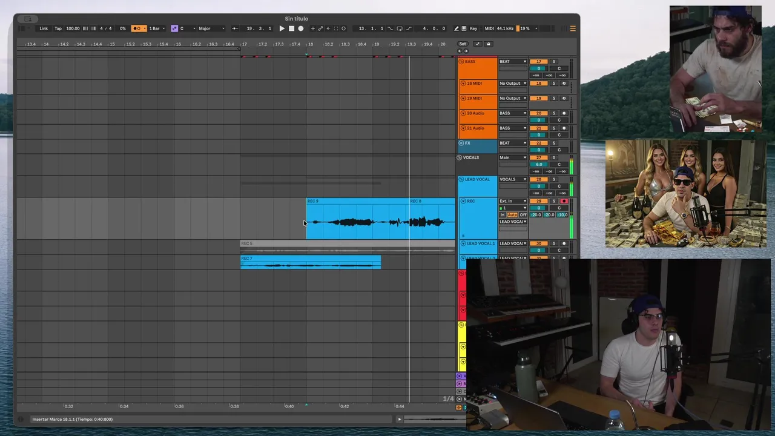Unfold the FX group track
Image resolution: width=775 pixels, height=436 pixels.
click(x=461, y=144)
